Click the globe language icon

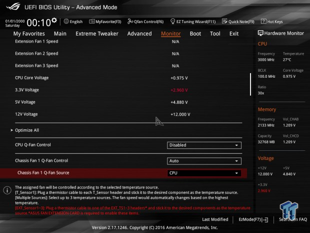click(66, 22)
